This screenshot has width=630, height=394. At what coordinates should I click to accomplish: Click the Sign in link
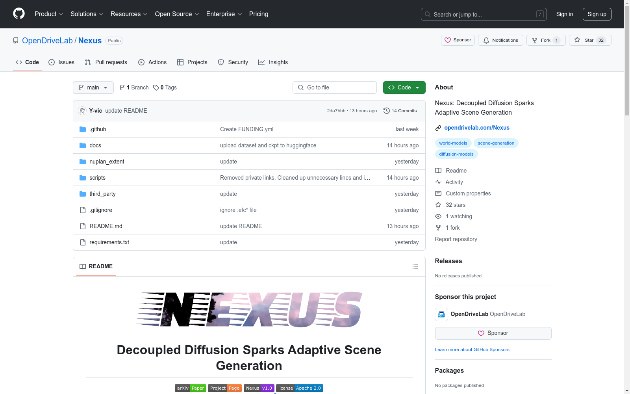click(x=565, y=14)
